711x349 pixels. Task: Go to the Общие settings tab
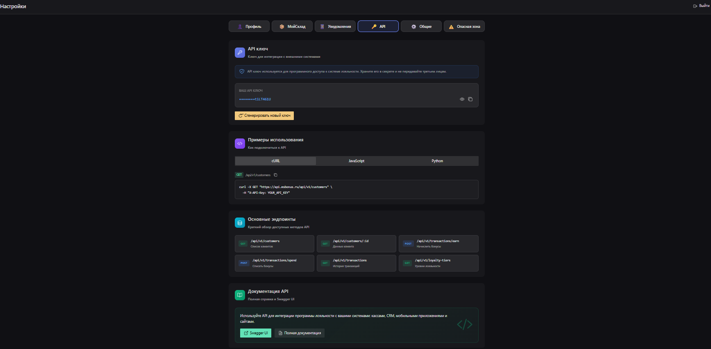click(x=421, y=26)
